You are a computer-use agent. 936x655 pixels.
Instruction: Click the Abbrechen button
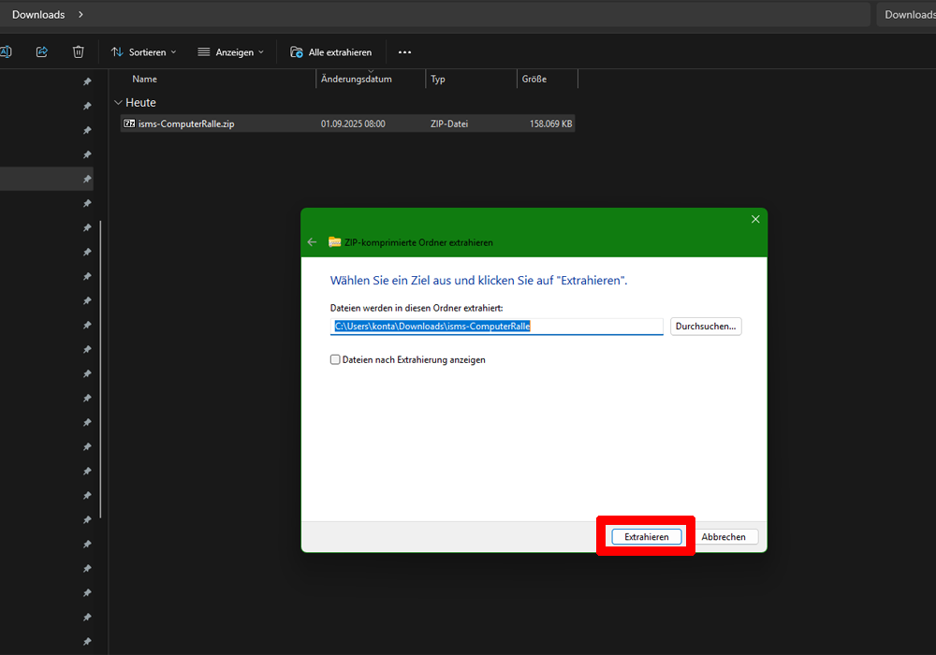pyautogui.click(x=724, y=537)
